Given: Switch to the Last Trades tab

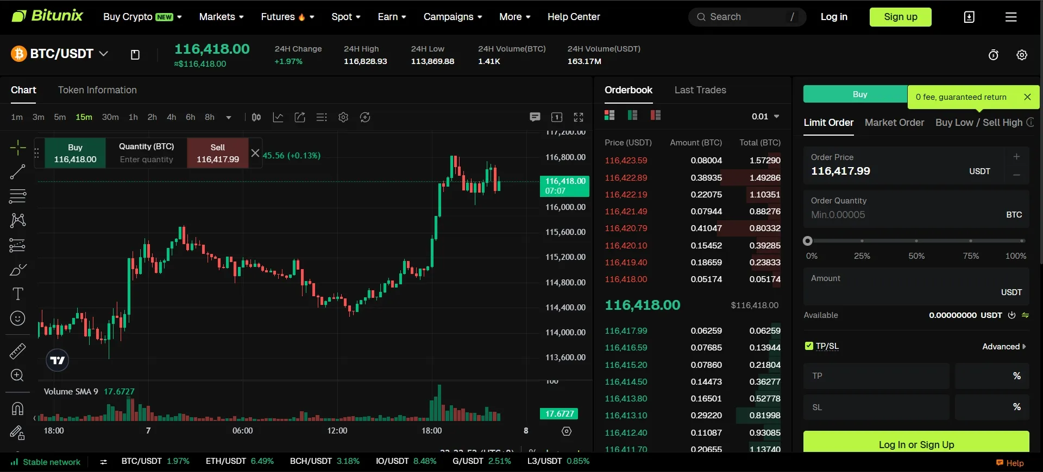Looking at the screenshot, I should coord(700,90).
